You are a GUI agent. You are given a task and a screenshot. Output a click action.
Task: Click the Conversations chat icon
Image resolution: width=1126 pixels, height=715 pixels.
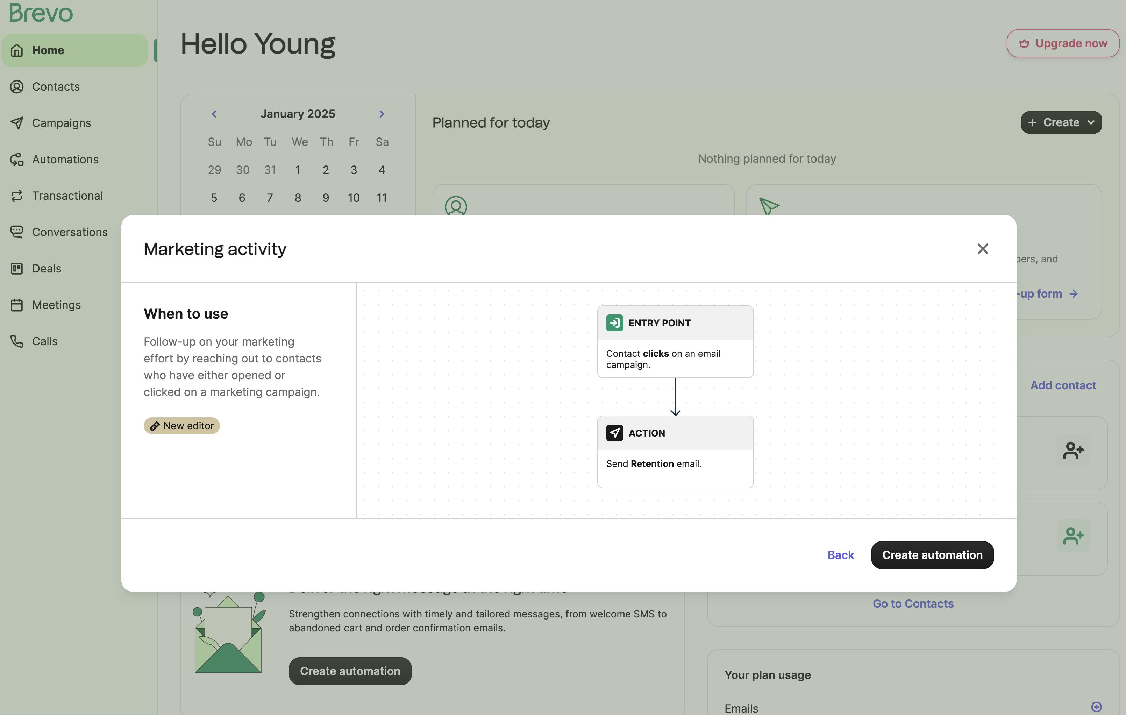17,232
